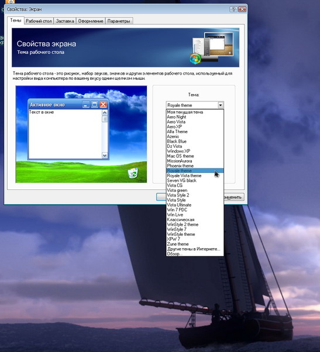Switch to the Темы tab
Image resolution: width=320 pixels, height=352 pixels.
pyautogui.click(x=15, y=21)
